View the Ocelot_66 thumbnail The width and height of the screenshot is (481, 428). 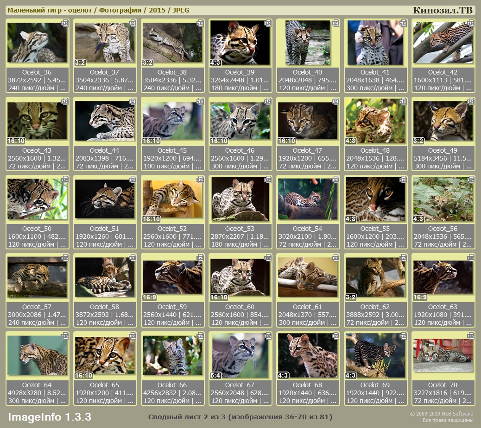point(172,355)
